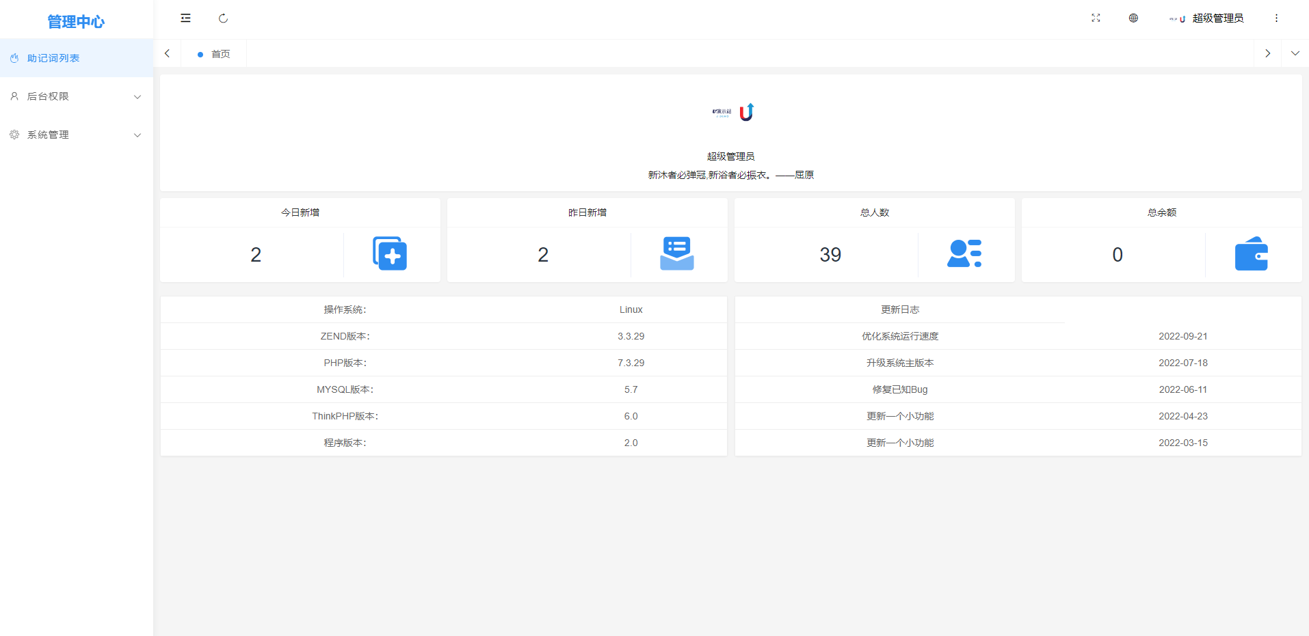The height and width of the screenshot is (636, 1309).
Task: Expand the 后台权限 sidebar menu
Action: [75, 96]
